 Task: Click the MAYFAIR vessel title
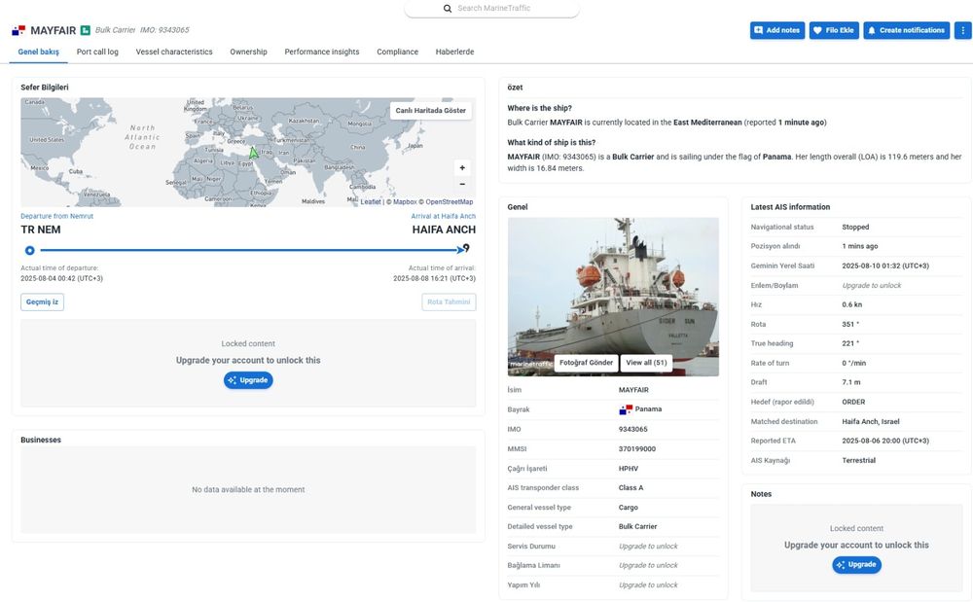click(x=54, y=30)
